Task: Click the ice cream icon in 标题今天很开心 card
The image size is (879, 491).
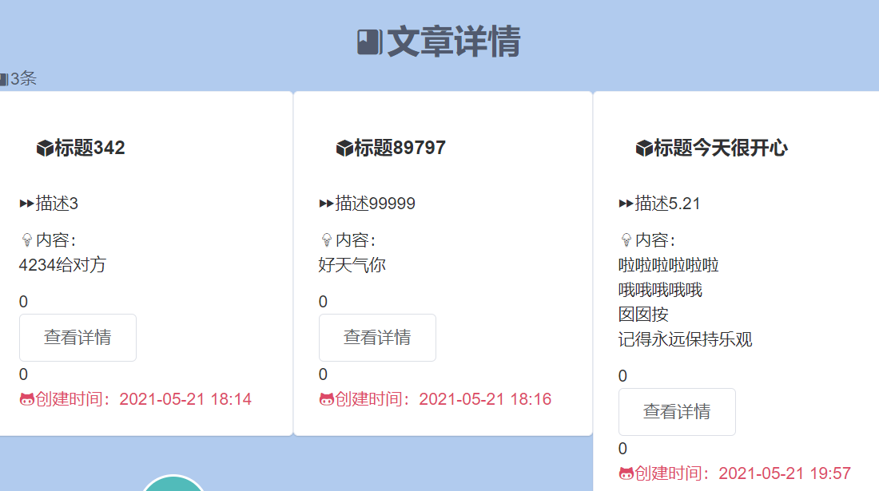Action: [x=626, y=240]
